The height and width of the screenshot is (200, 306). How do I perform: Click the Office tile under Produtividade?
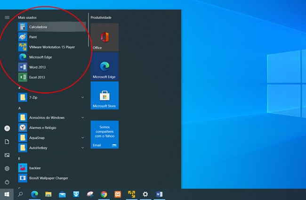(105, 37)
